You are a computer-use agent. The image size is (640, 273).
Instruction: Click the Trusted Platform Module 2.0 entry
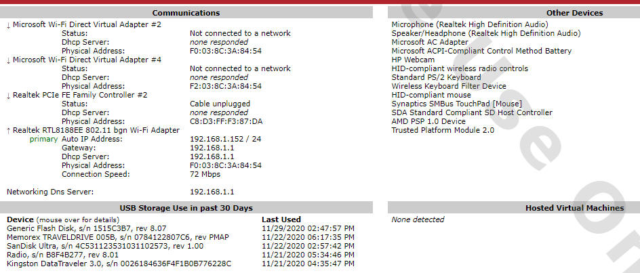tap(443, 130)
